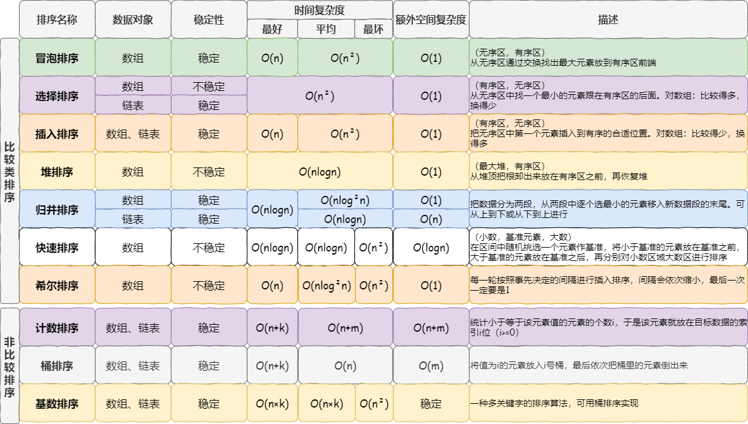Select the 计数排序 name cell
Viewport: 748px width, 424px height.
pos(57,327)
